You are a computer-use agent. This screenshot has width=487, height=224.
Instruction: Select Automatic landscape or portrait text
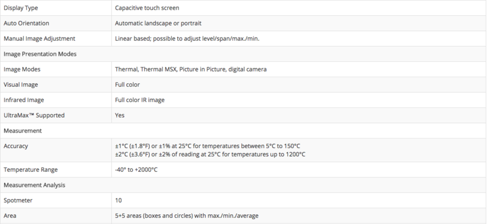[x=158, y=23]
